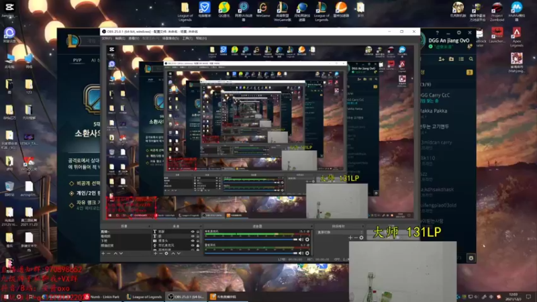Open the League of Legends desktop folder
Viewport: 537px width, 302px height.
click(185, 11)
